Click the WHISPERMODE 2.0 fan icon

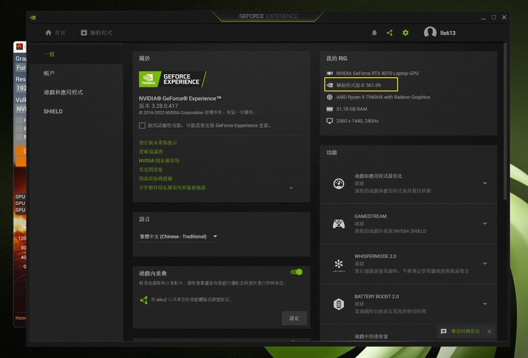pos(338,265)
